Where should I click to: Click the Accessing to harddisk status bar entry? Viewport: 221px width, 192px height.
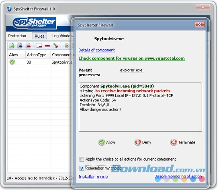40,178
